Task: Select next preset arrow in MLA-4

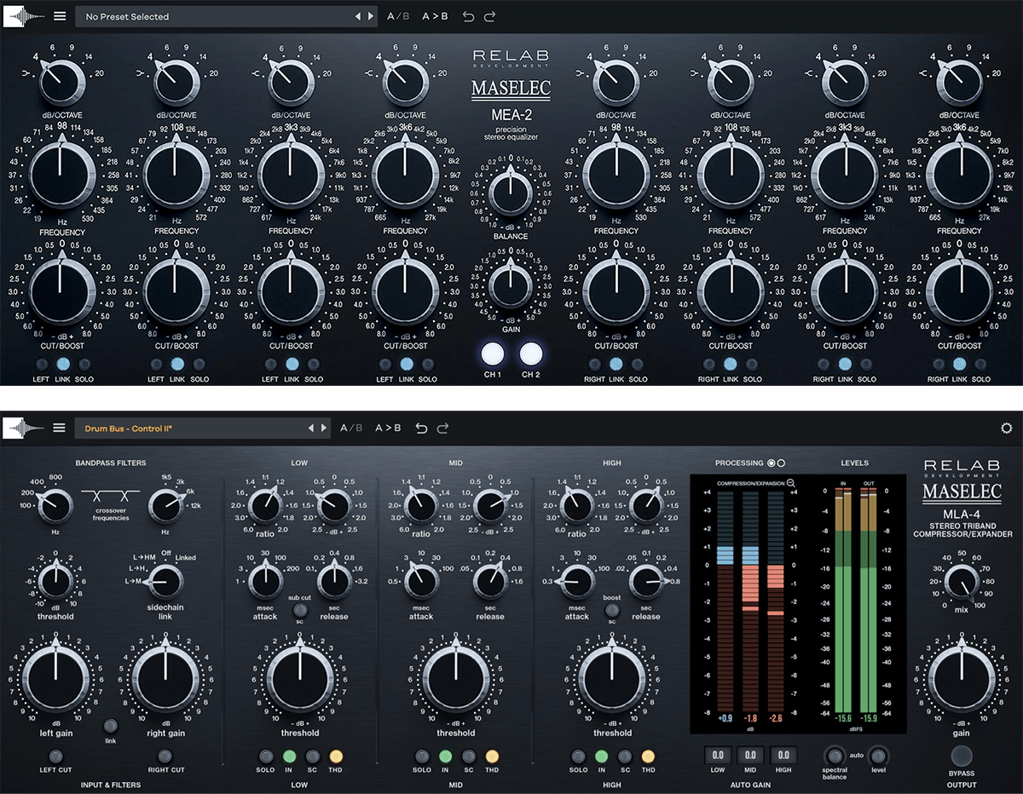Action: (x=323, y=428)
